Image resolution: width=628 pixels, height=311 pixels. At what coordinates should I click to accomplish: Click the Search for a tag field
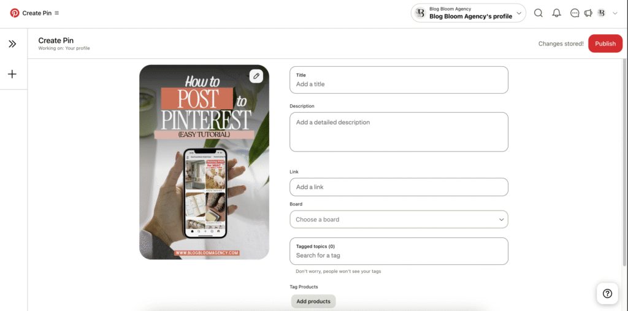click(399, 251)
